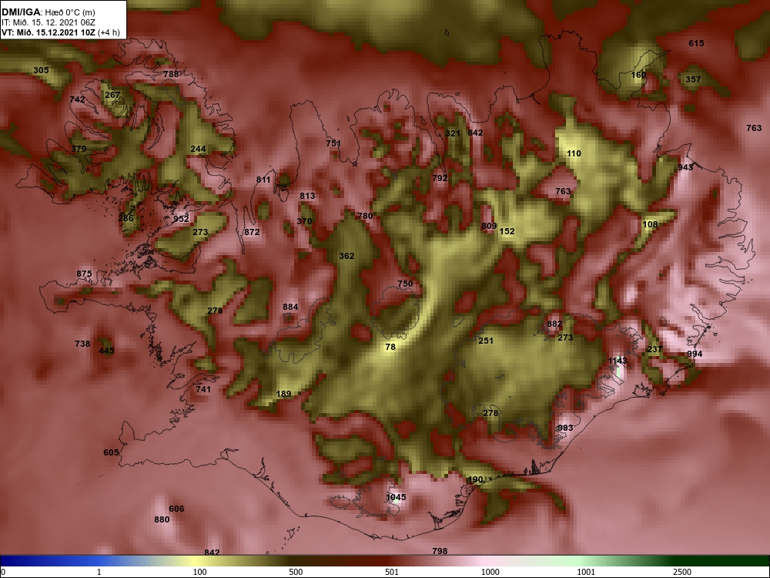Image resolution: width=770 pixels, height=578 pixels.
Task: Click the legend tick label 100
Action: (199, 572)
